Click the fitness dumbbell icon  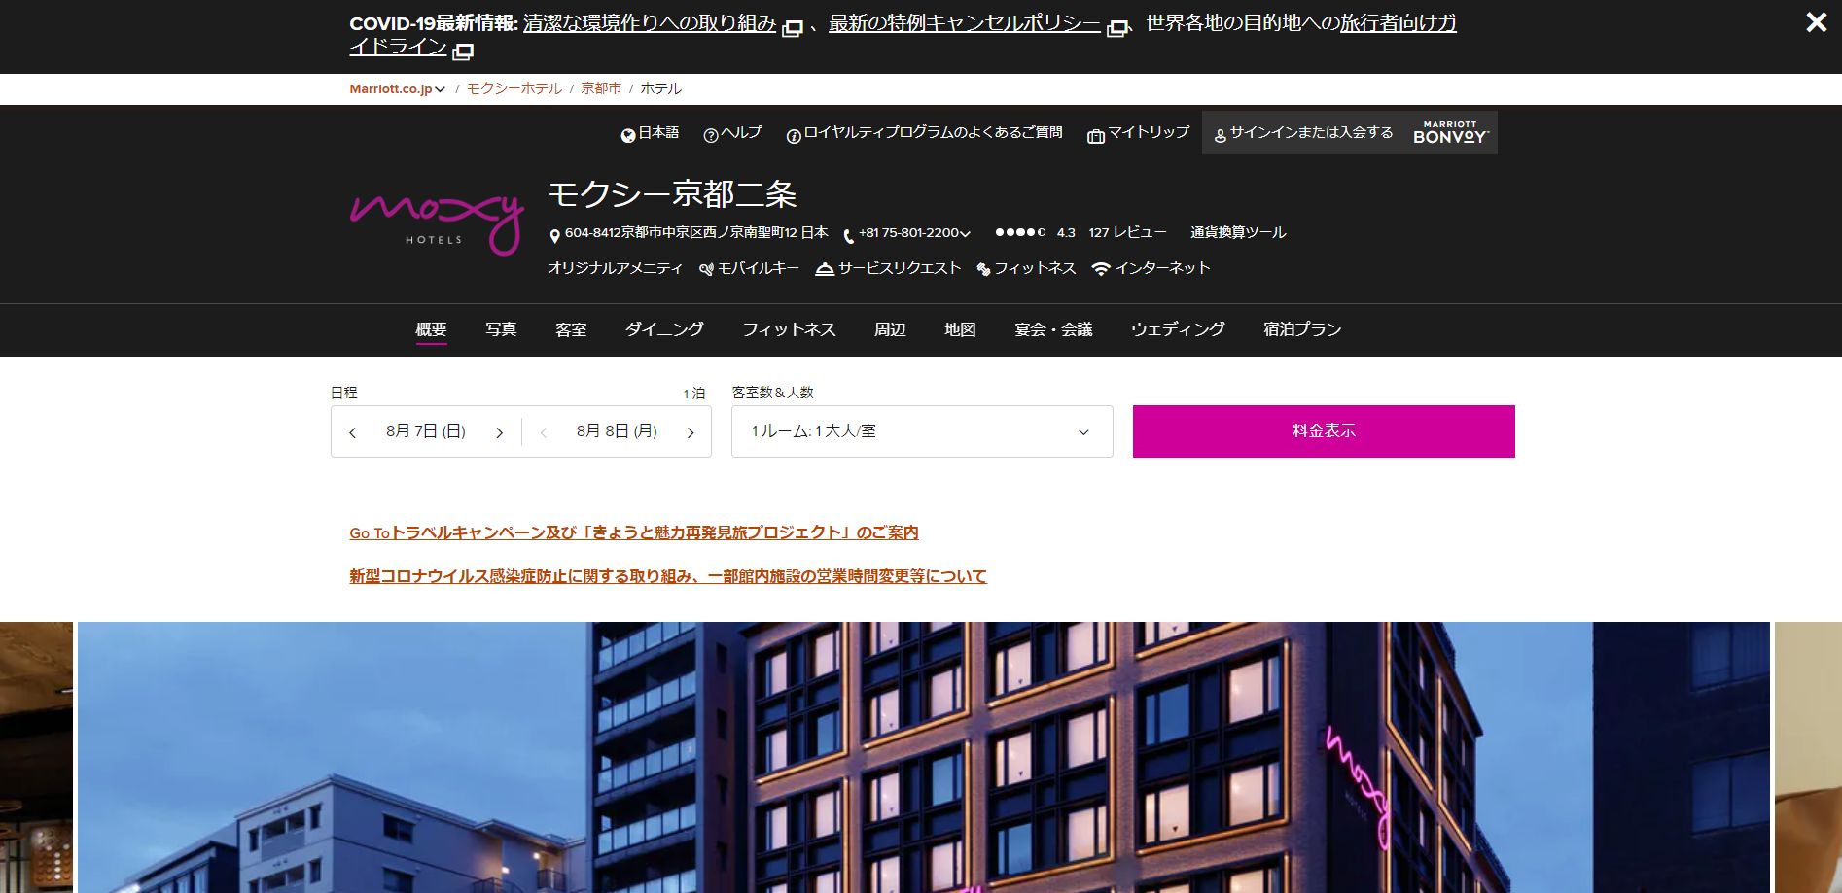click(983, 269)
